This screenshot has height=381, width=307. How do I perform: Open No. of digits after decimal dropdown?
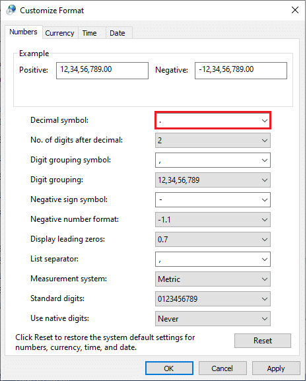213,141
